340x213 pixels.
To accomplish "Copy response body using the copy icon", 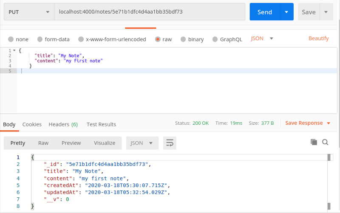I will click(314, 142).
